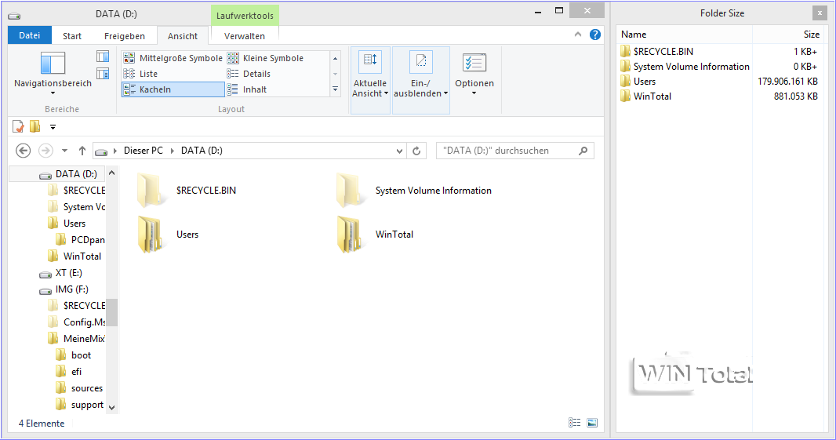Click the navigation pane scroll-up arrow

[x=111, y=173]
